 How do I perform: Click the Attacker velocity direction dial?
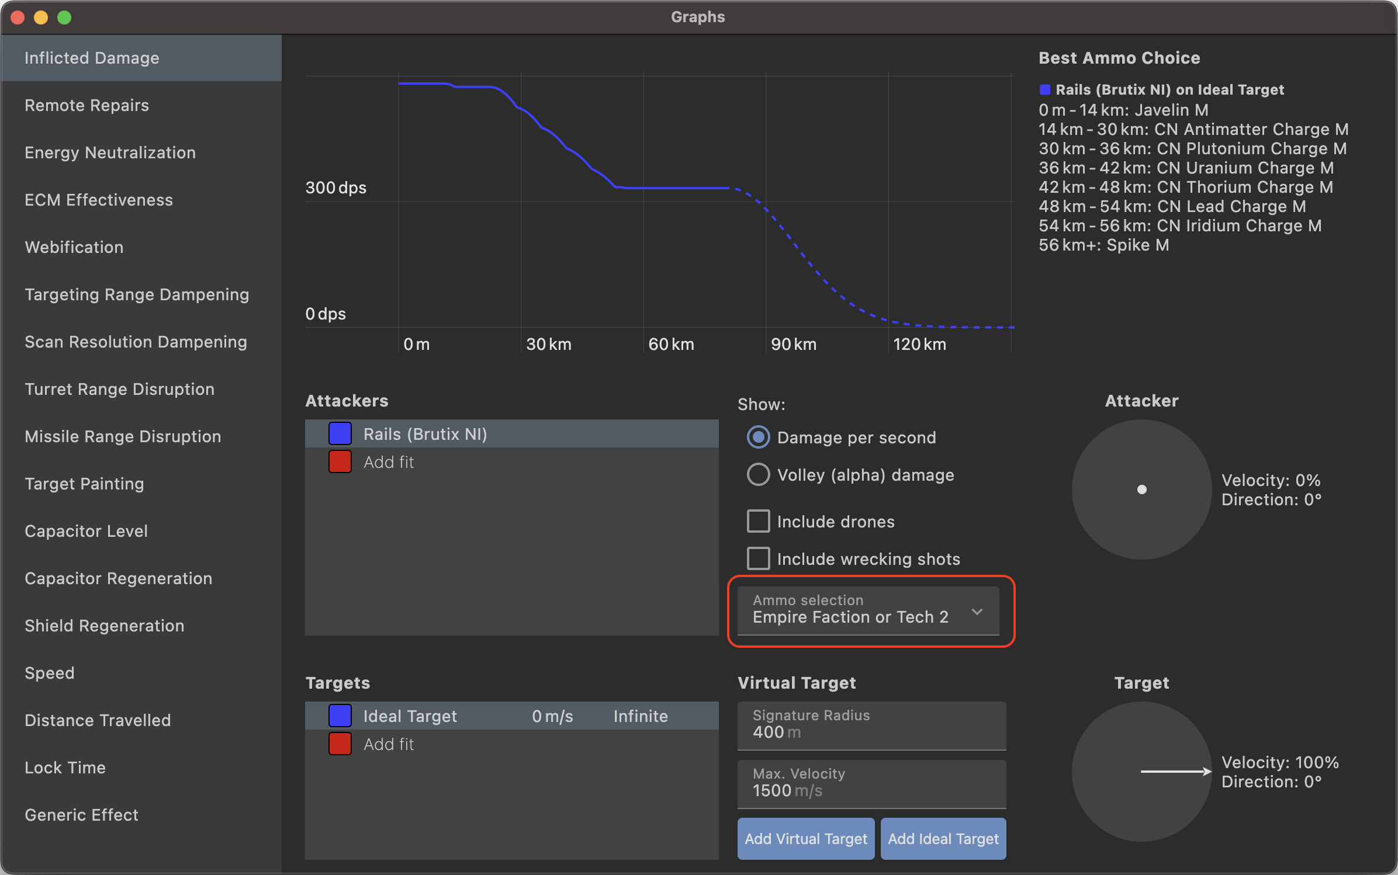(1141, 489)
